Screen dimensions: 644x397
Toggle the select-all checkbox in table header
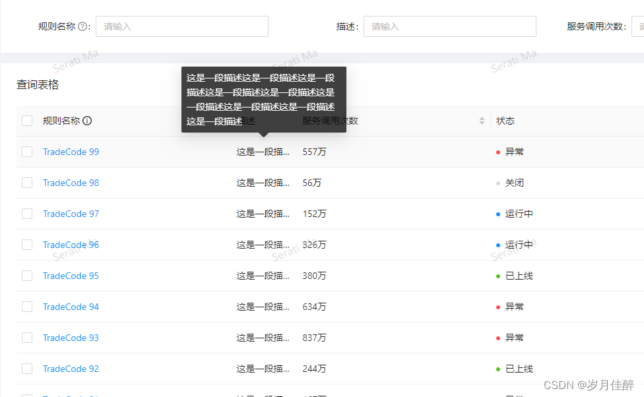click(x=27, y=121)
